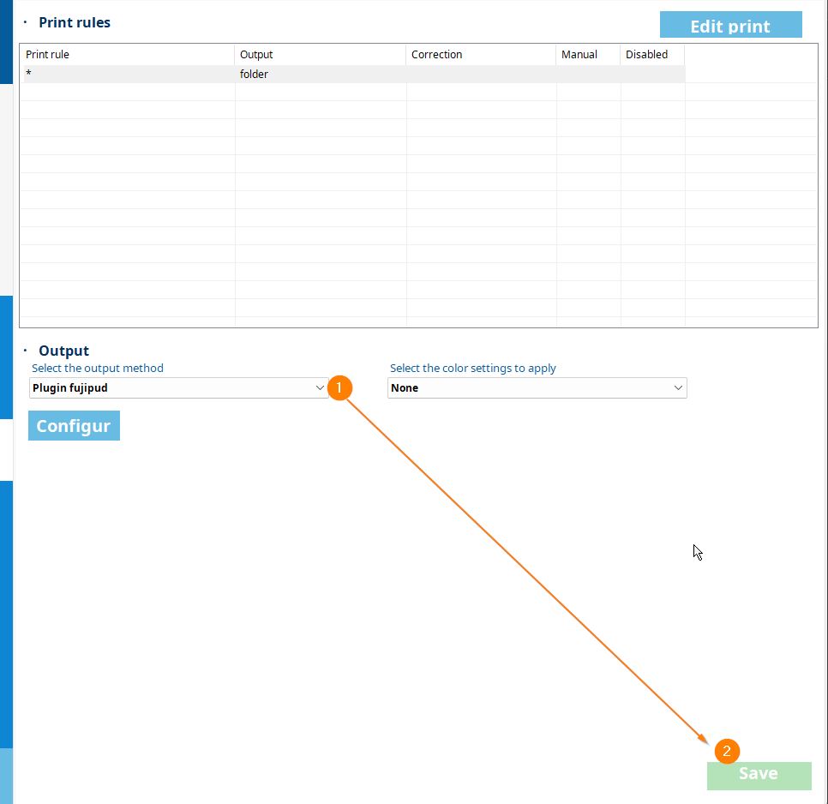
Task: Click the Disabled column header
Action: [x=651, y=55]
